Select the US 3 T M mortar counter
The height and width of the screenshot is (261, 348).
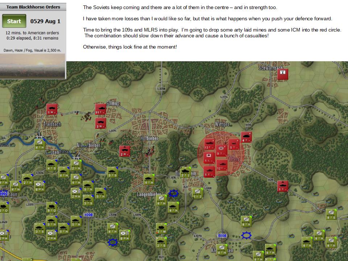[x=161, y=229]
